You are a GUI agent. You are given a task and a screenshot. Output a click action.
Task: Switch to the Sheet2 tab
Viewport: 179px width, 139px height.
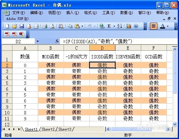48,129
